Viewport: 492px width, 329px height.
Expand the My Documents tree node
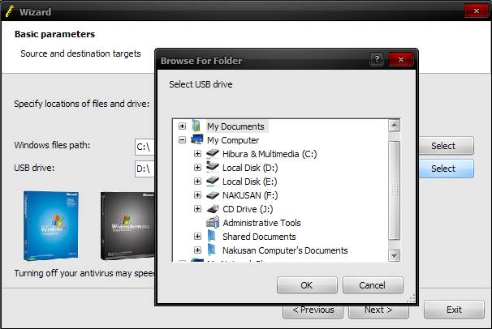[x=182, y=126]
